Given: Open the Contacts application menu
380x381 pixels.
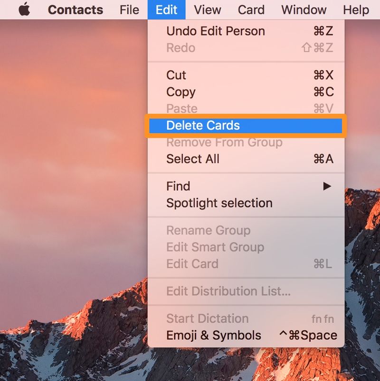Looking at the screenshot, I should pos(75,10).
